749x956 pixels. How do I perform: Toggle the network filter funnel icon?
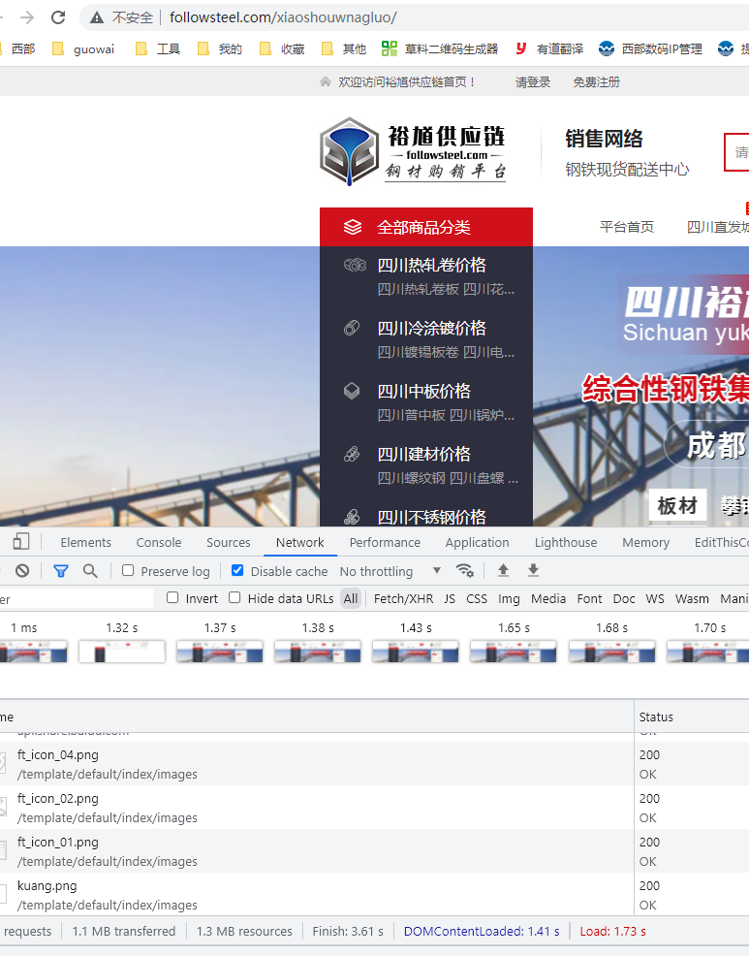tap(61, 571)
